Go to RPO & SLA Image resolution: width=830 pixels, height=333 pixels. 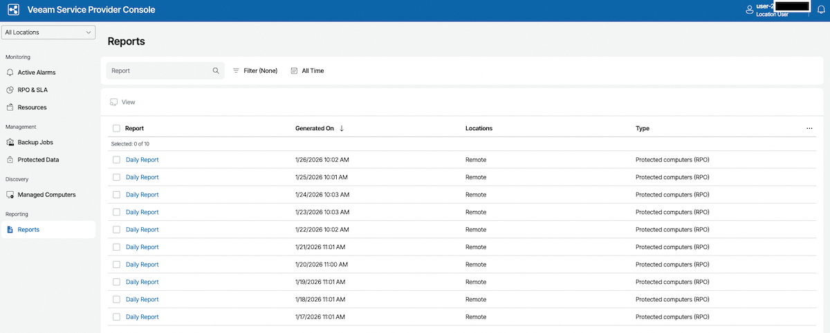coord(33,90)
